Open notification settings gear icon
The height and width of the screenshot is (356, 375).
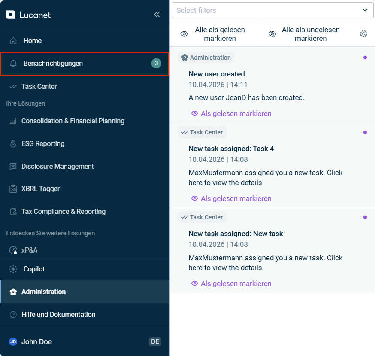point(363,34)
